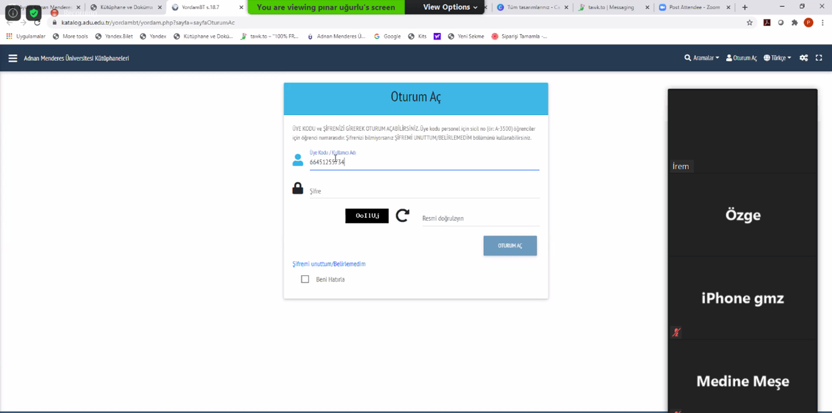The width and height of the screenshot is (832, 413).
Task: Click the Zoom meeting info icon
Action: pyautogui.click(x=13, y=13)
